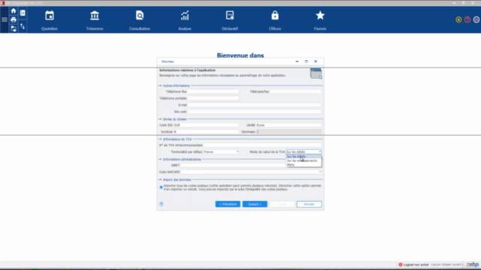Click the SIRET input field
The width and height of the screenshot is (481, 270).
(234, 165)
